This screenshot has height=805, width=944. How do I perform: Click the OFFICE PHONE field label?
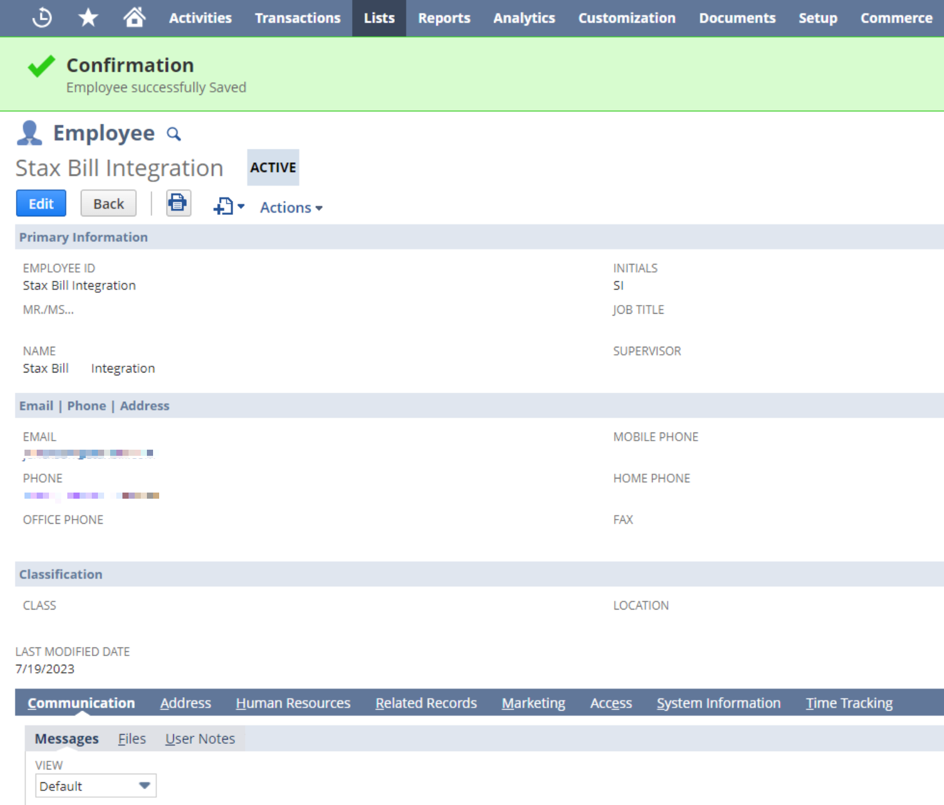tap(63, 520)
